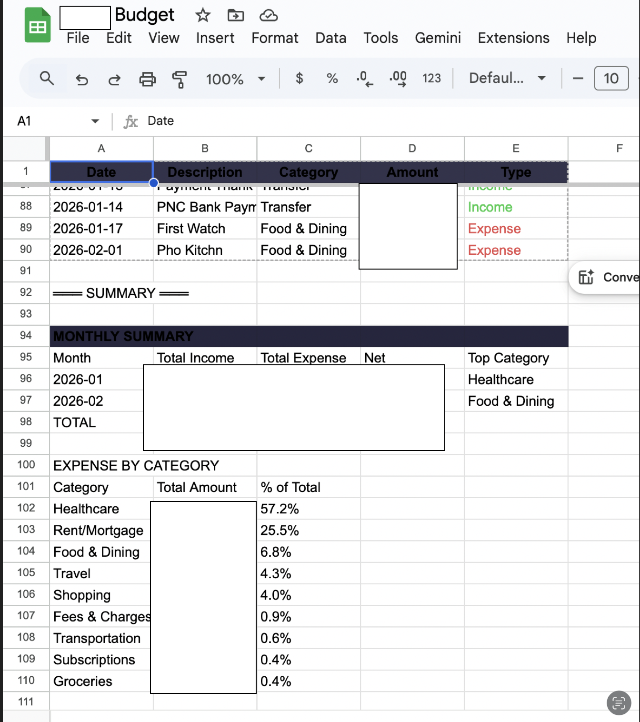Check the cloud save status icon
Viewport: 640px width, 722px height.
(x=269, y=15)
